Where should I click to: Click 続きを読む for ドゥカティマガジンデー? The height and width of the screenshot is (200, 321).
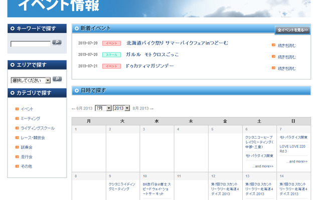coord(286,68)
